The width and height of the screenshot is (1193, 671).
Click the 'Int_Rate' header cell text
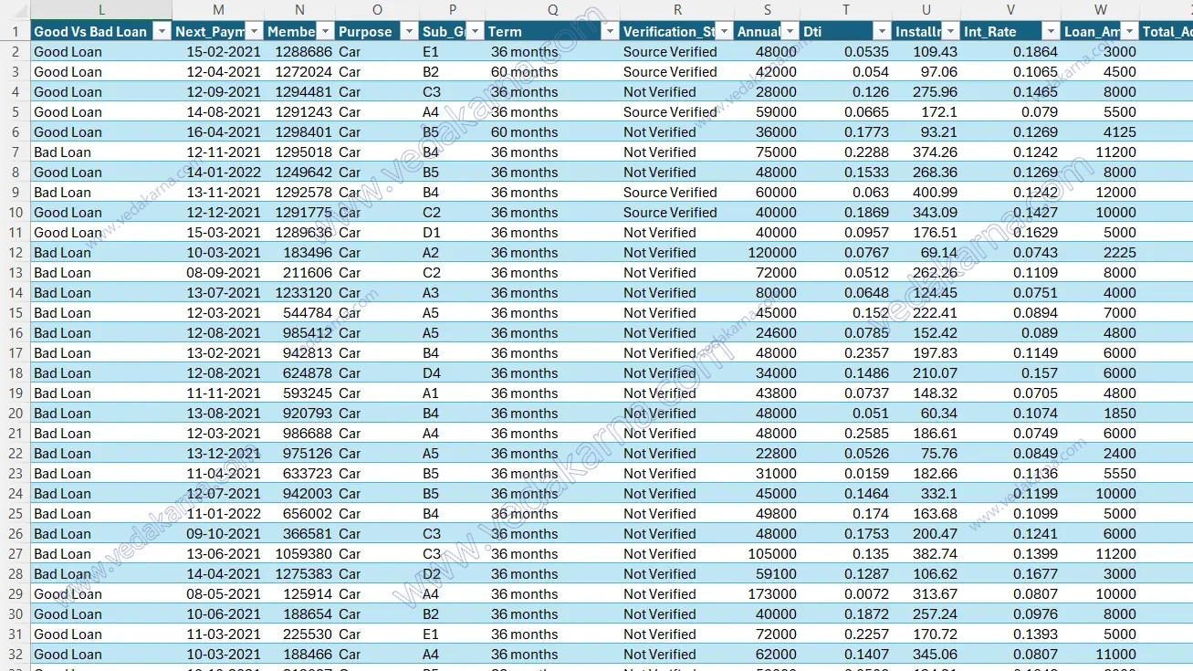pos(990,31)
